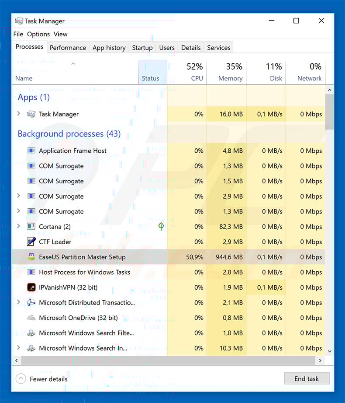Click the Task Manager app row icon
345x403 pixels.
[31, 114]
